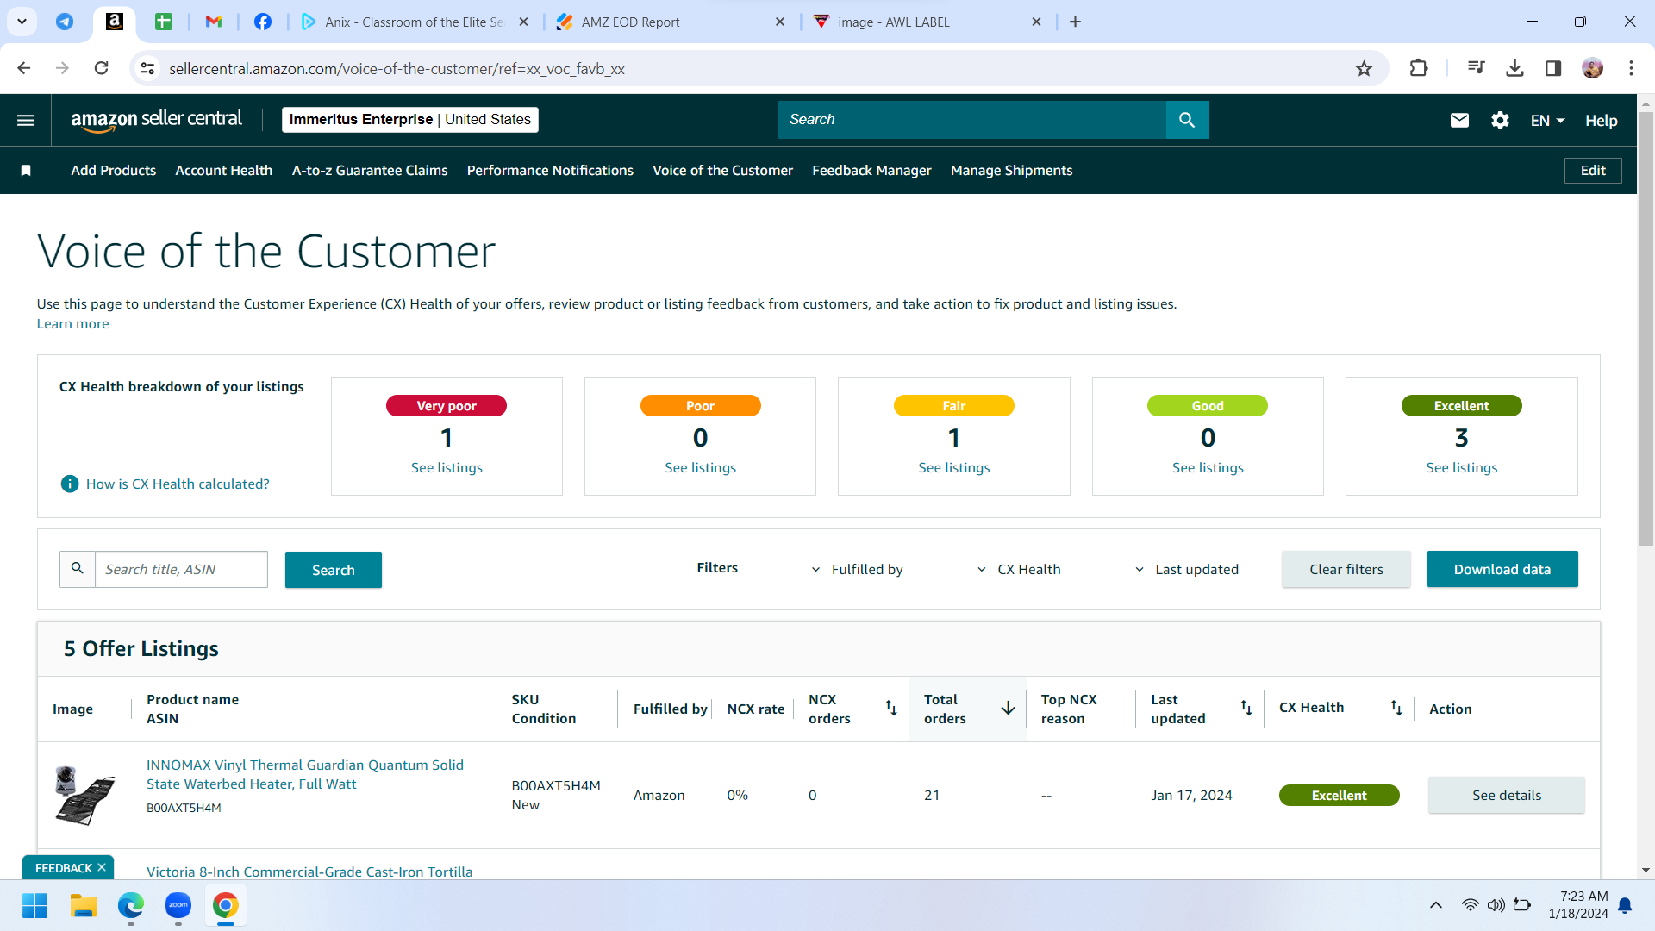Expand the Fulfilled by filter dropdown

857,570
